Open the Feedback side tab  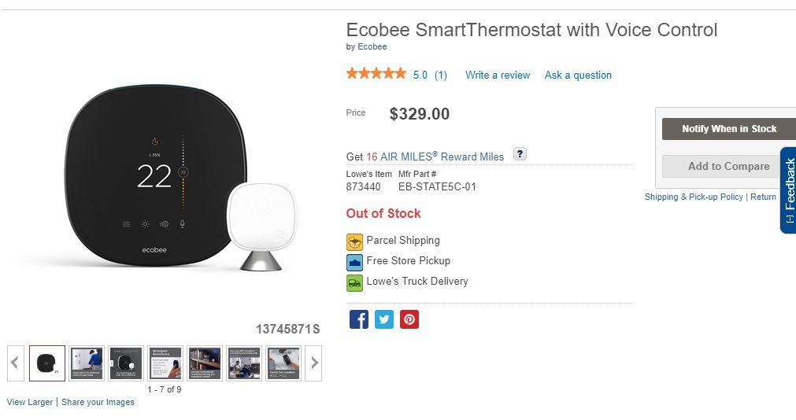pos(788,189)
